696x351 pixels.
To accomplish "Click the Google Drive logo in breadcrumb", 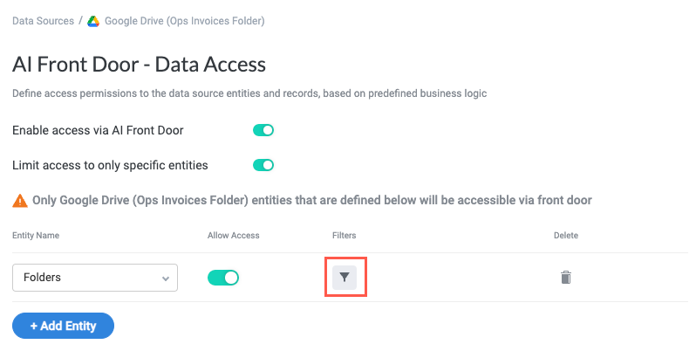I will [93, 21].
